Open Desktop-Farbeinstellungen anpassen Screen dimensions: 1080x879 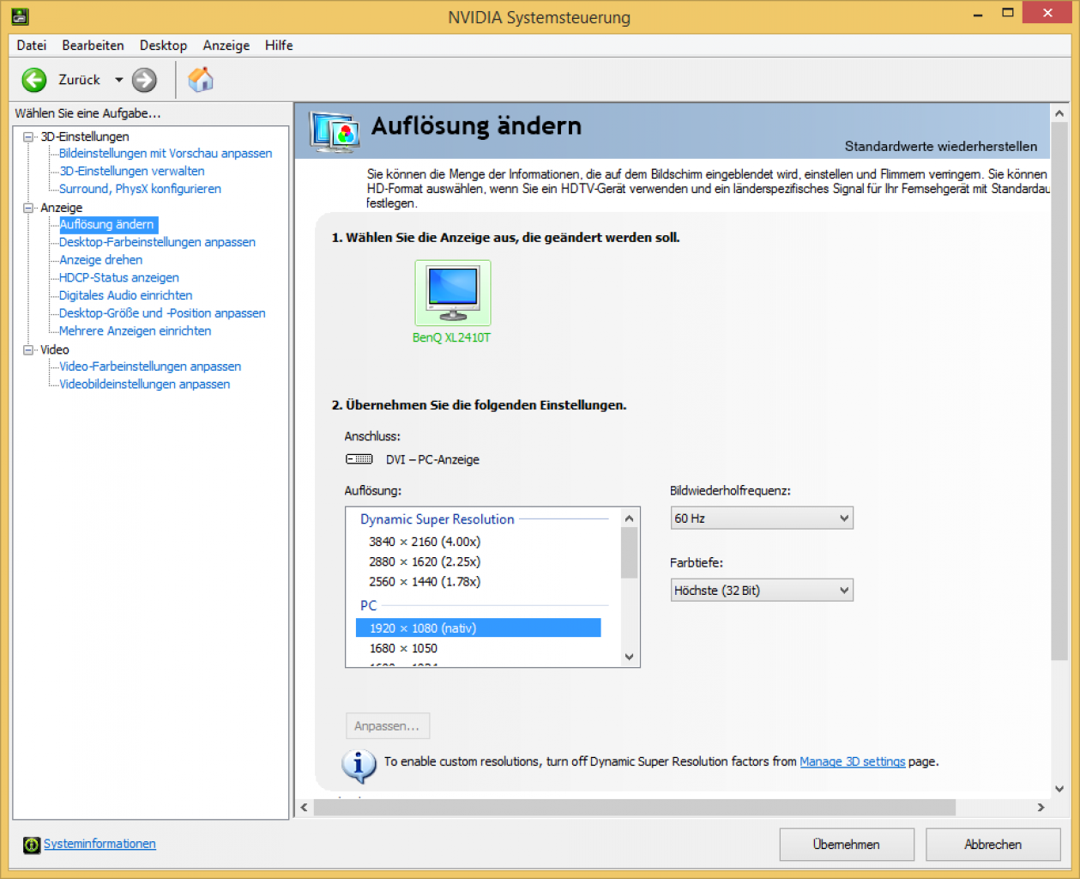pos(157,242)
